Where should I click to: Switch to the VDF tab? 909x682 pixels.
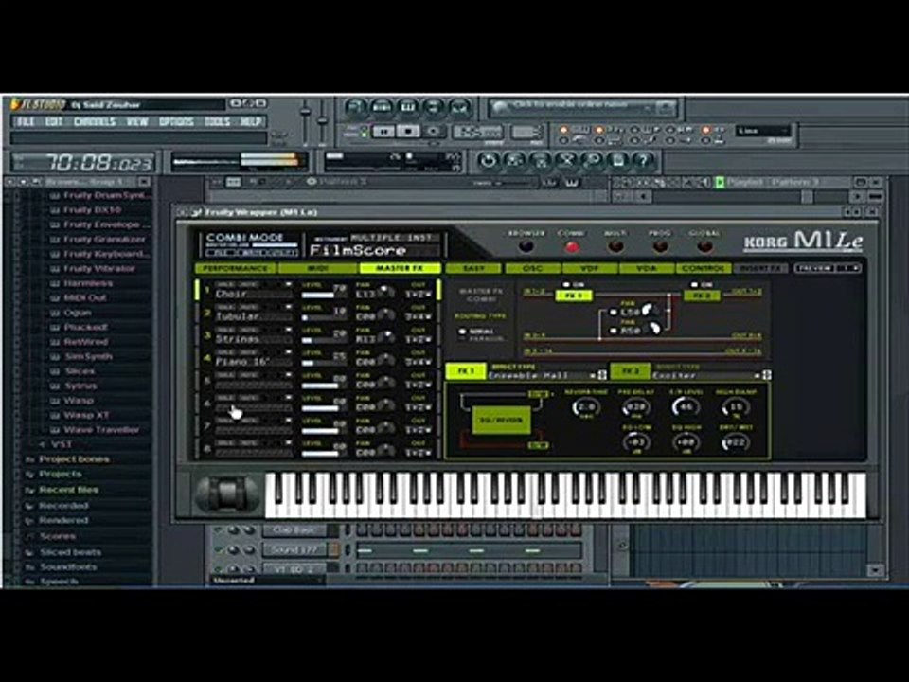click(x=590, y=268)
